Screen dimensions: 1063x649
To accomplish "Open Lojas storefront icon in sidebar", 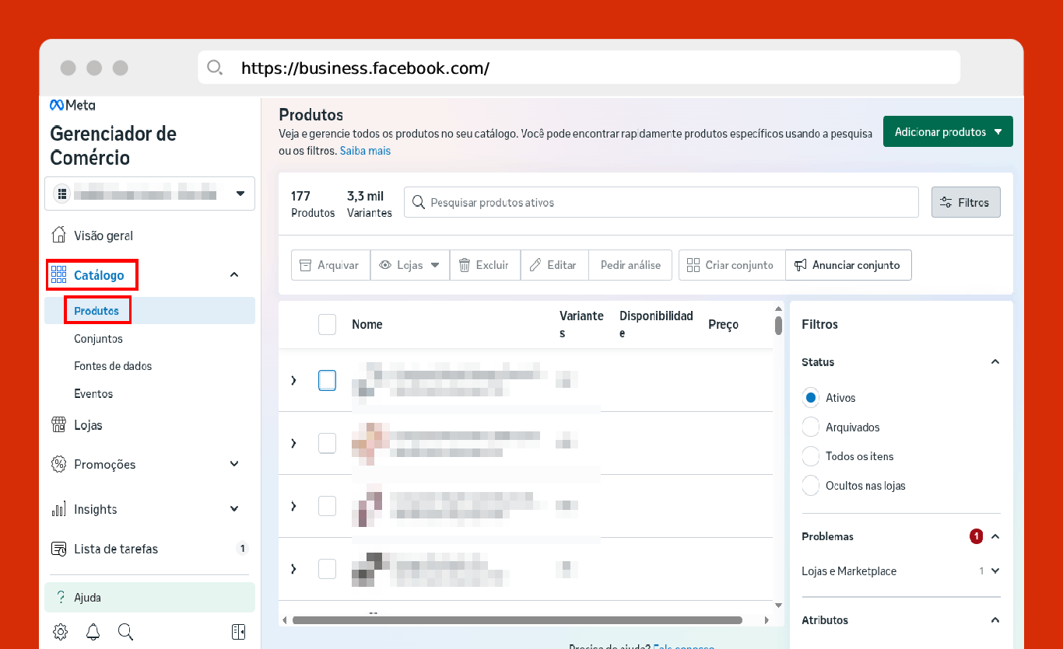I will (58, 425).
